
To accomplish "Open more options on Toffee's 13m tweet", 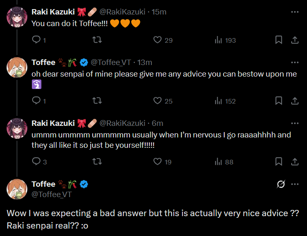I will (295, 62).
